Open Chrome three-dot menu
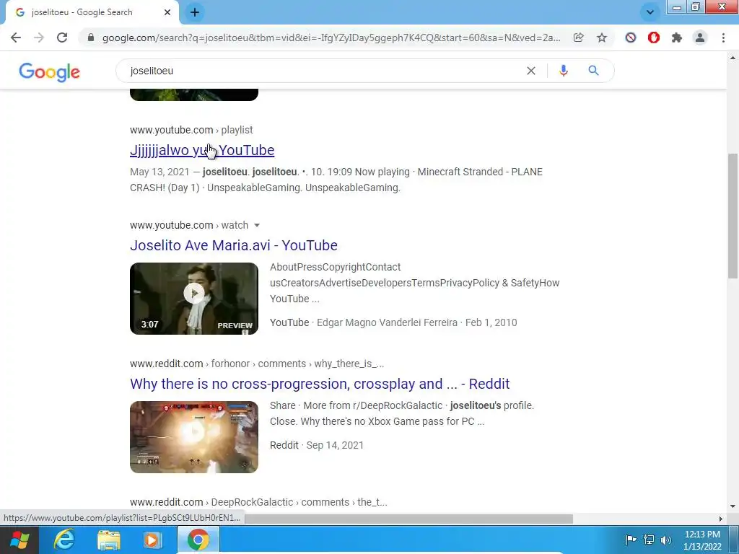This screenshot has height=554, width=739. click(723, 38)
